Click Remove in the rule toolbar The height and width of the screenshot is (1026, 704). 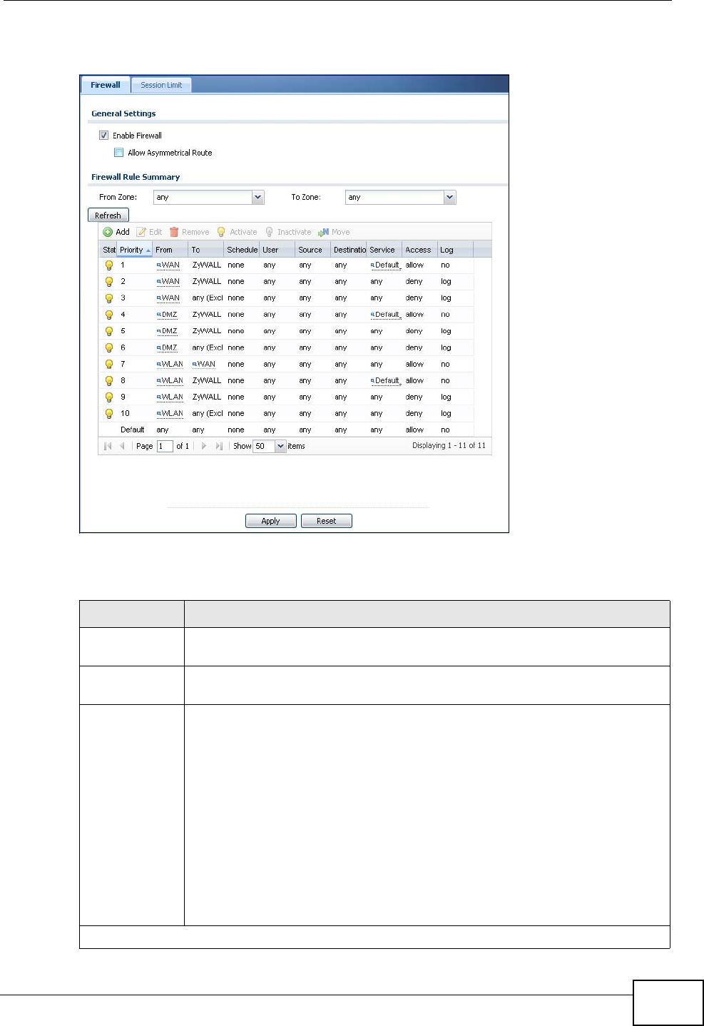pos(189,232)
